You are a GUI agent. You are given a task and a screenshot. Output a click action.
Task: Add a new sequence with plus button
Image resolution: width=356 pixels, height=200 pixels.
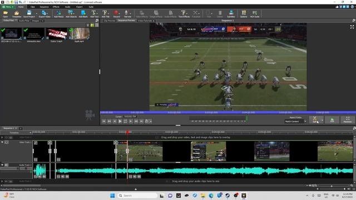click(21, 128)
